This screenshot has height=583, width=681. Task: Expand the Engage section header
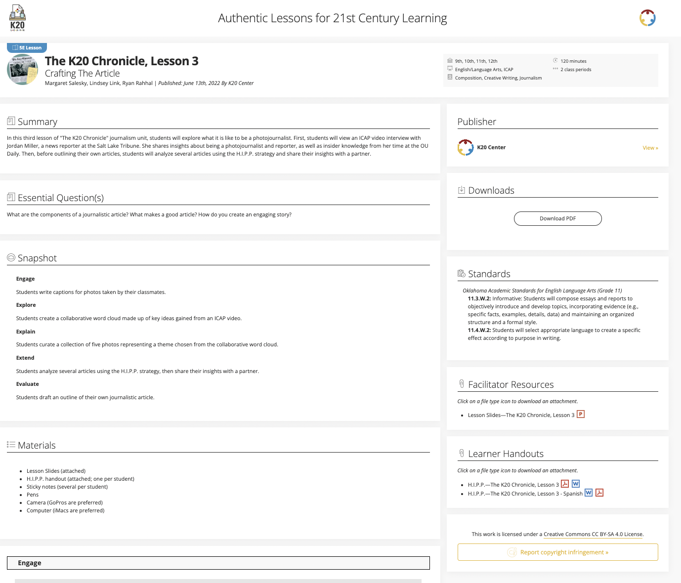click(x=218, y=563)
